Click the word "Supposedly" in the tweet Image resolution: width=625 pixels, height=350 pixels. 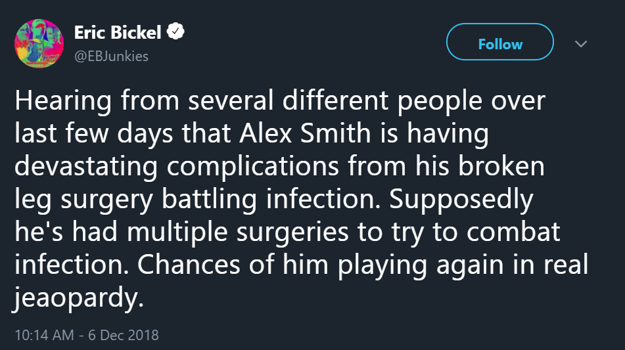click(461, 199)
